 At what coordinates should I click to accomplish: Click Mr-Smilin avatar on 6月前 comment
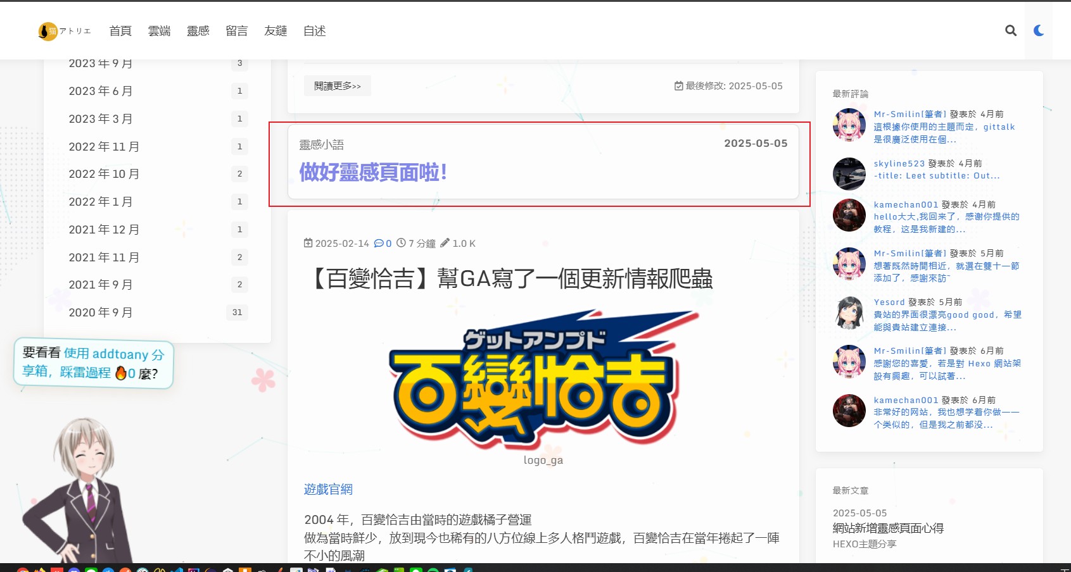point(849,361)
